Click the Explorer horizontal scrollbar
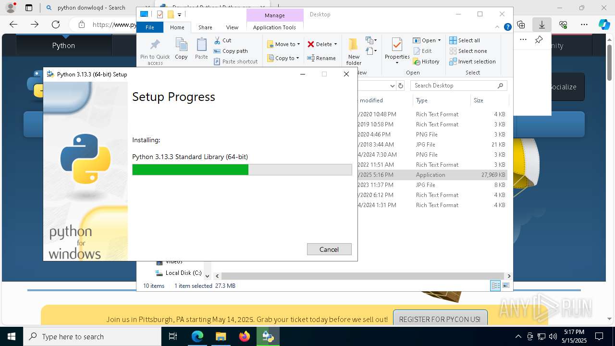Viewport: 615px width, 346px height. click(363, 276)
